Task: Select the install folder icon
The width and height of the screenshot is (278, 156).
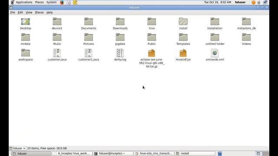Action: point(183,22)
